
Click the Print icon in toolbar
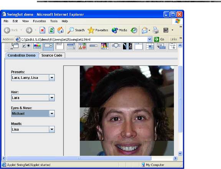[x=156, y=30]
